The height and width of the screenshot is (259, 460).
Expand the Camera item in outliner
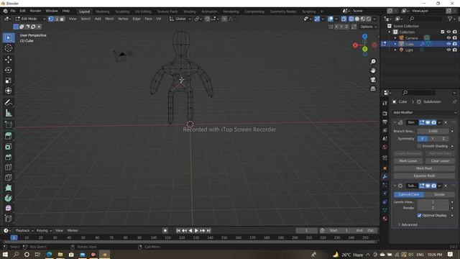[395, 38]
